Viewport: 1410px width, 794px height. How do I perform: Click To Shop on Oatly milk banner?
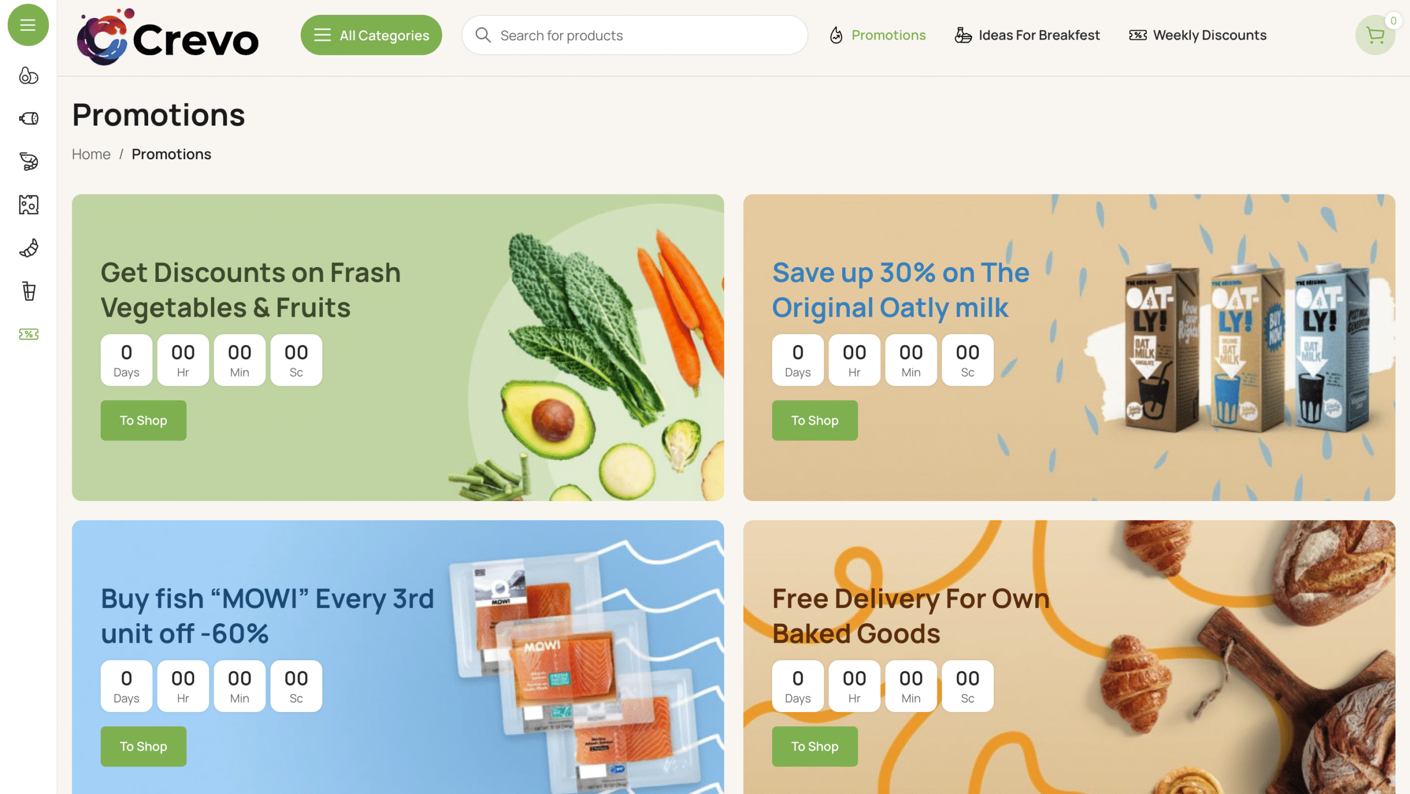815,420
